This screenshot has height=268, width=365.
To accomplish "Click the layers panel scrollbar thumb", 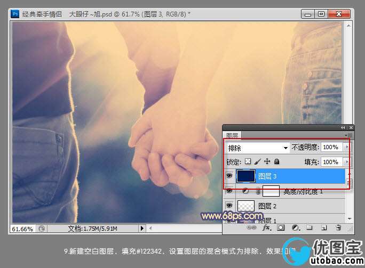I will pyautogui.click(x=348, y=183).
